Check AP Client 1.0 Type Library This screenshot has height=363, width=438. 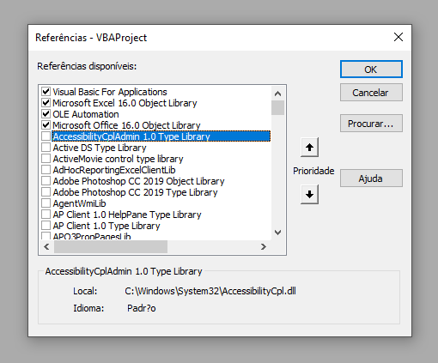[46, 226]
